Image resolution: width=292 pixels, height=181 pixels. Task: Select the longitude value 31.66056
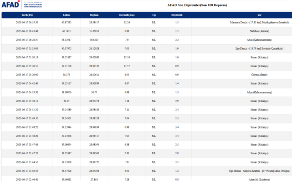point(94,31)
